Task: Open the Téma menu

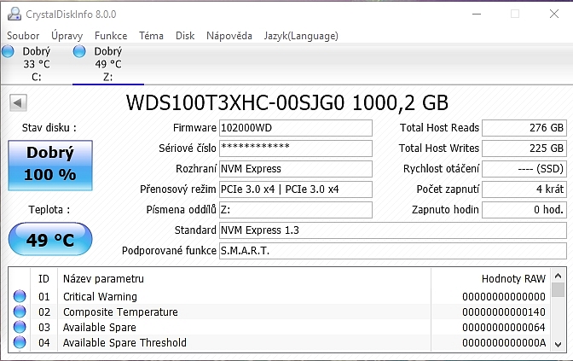Action: pyautogui.click(x=151, y=36)
